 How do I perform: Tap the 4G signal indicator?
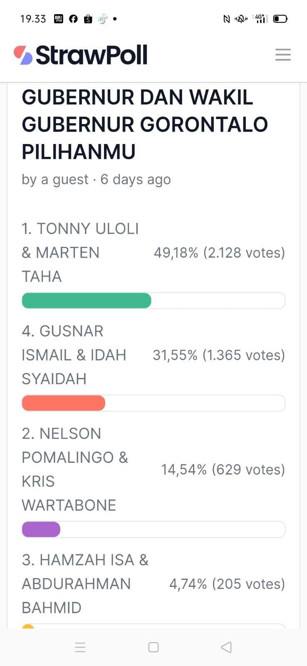click(x=260, y=19)
